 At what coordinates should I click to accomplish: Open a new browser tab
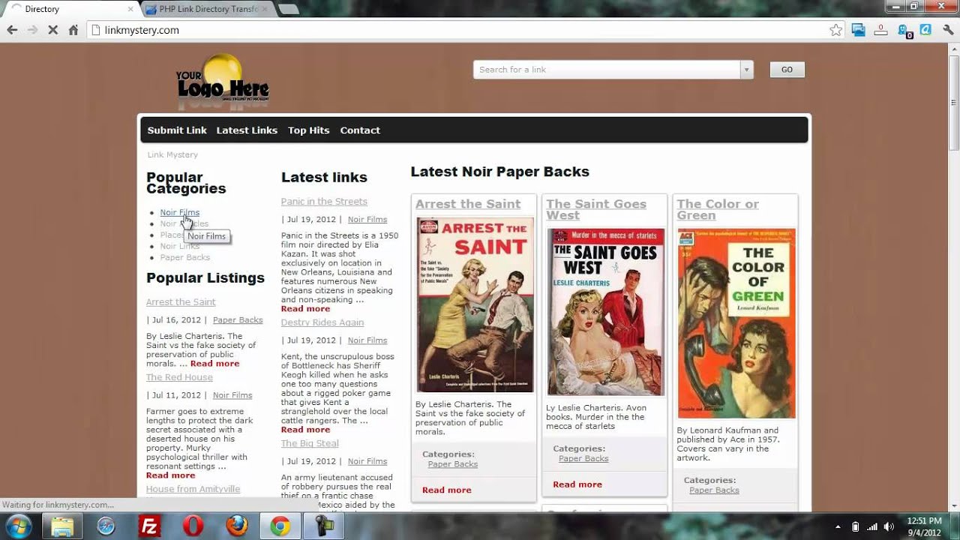(288, 9)
